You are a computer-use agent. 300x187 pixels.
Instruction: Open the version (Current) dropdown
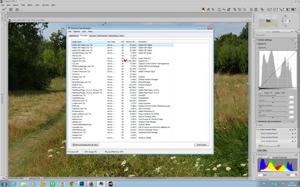point(282,31)
